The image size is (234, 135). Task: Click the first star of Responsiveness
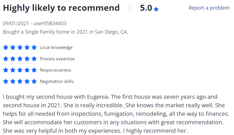tap(6, 70)
